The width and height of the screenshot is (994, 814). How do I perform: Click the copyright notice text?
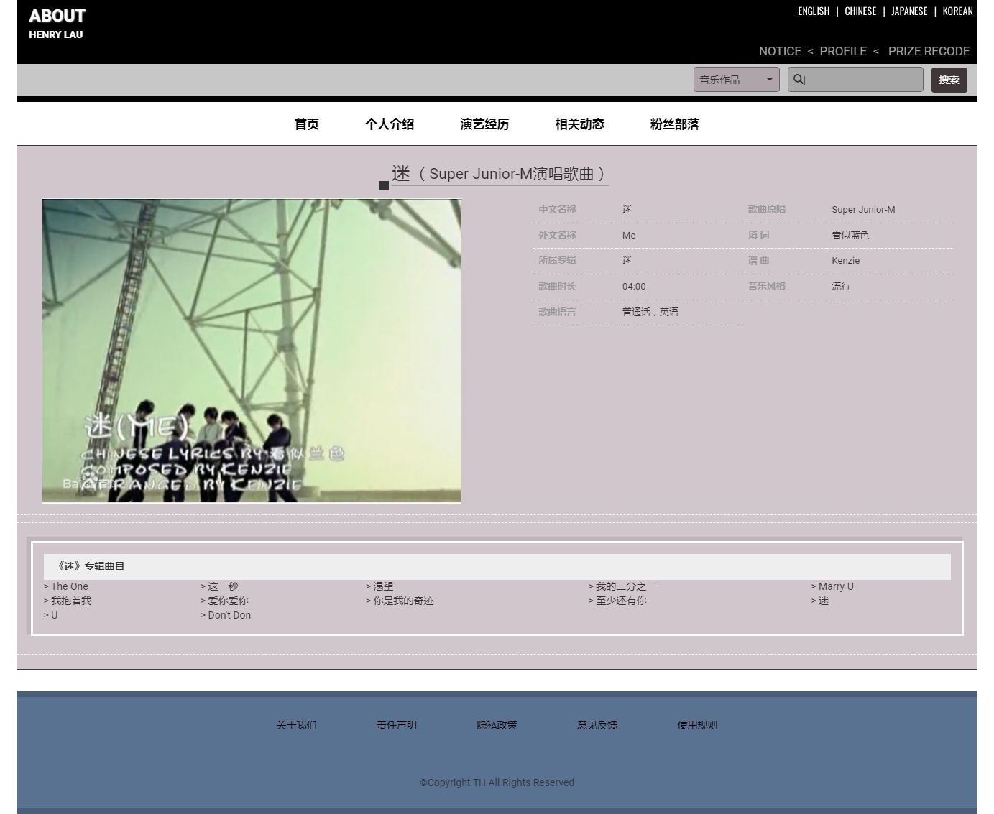point(497,782)
